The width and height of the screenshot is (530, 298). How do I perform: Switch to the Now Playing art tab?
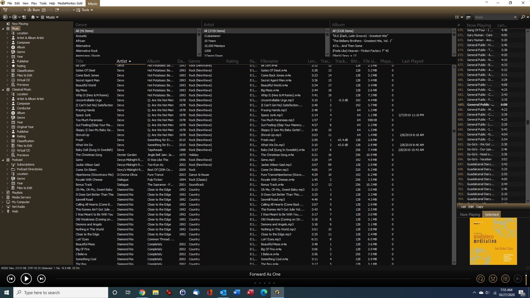(x=470, y=214)
